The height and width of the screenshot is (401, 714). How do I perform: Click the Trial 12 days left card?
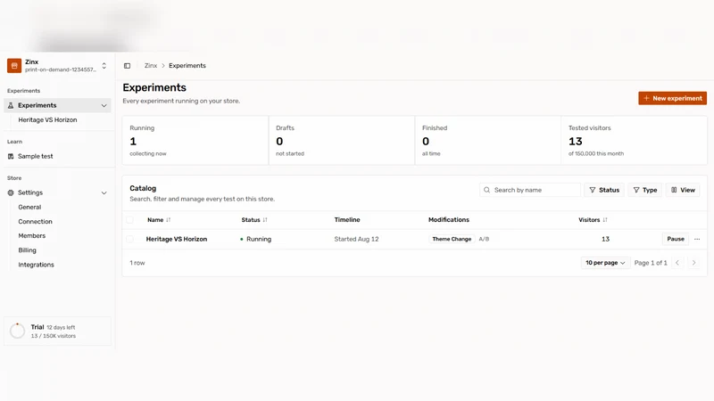(x=57, y=331)
